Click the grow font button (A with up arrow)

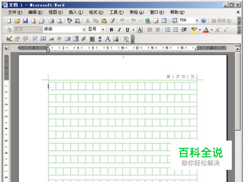(x=218, y=30)
